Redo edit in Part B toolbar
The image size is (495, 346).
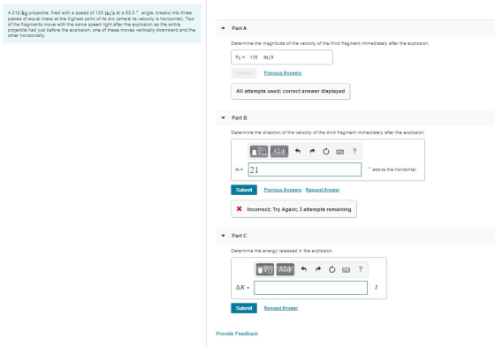point(312,151)
